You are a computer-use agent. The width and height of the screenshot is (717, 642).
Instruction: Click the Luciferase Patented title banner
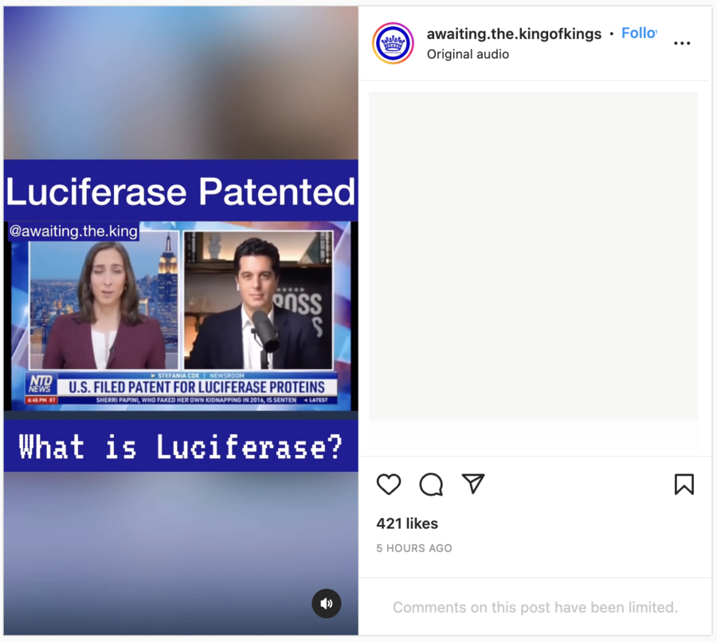pyautogui.click(x=181, y=191)
